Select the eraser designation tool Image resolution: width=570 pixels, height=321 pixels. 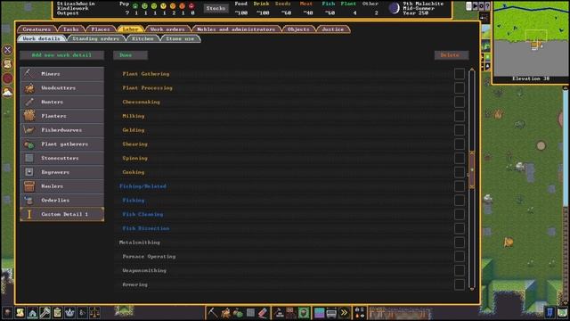pos(264,313)
